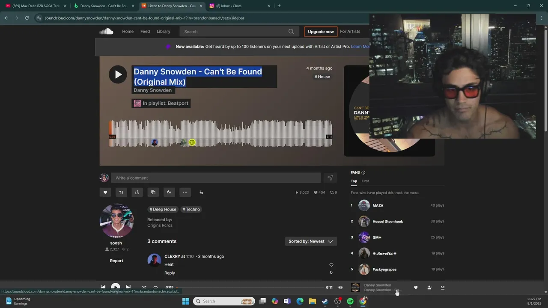Image resolution: width=548 pixels, height=308 pixels.
Task: Go to the Library tab
Action: [x=164, y=31]
